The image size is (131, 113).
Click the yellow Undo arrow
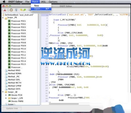[x=21, y=10]
